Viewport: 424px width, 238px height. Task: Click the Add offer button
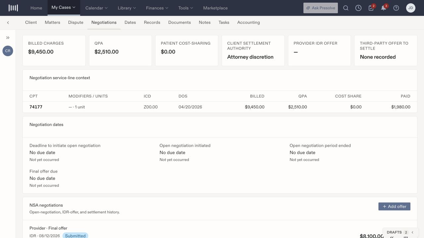point(394,206)
